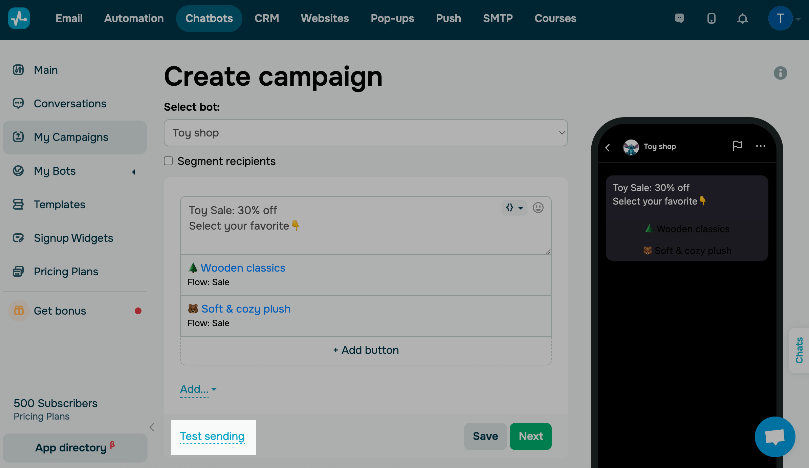Viewport: 809px width, 468px height.
Task: Enable the Segment recipients checkbox
Action: point(168,161)
